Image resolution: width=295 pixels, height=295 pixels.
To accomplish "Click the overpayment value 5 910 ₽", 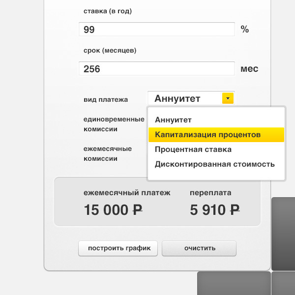I will pos(215,210).
